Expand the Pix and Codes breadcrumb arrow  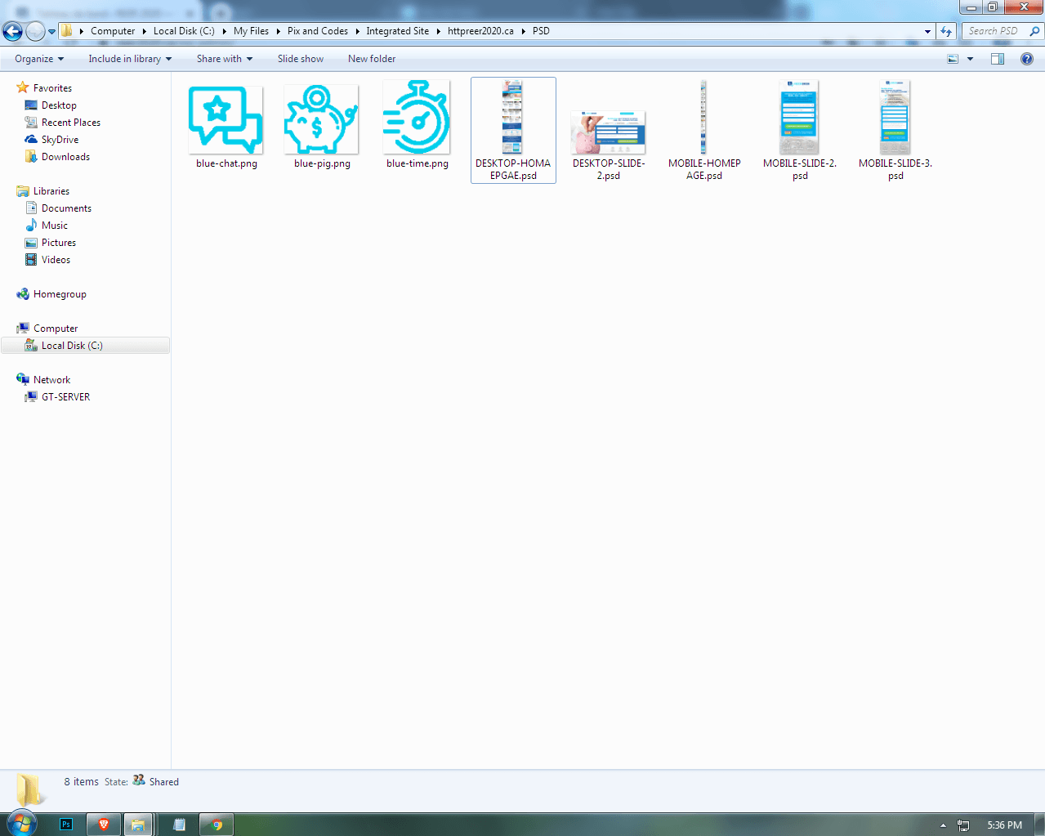(357, 31)
